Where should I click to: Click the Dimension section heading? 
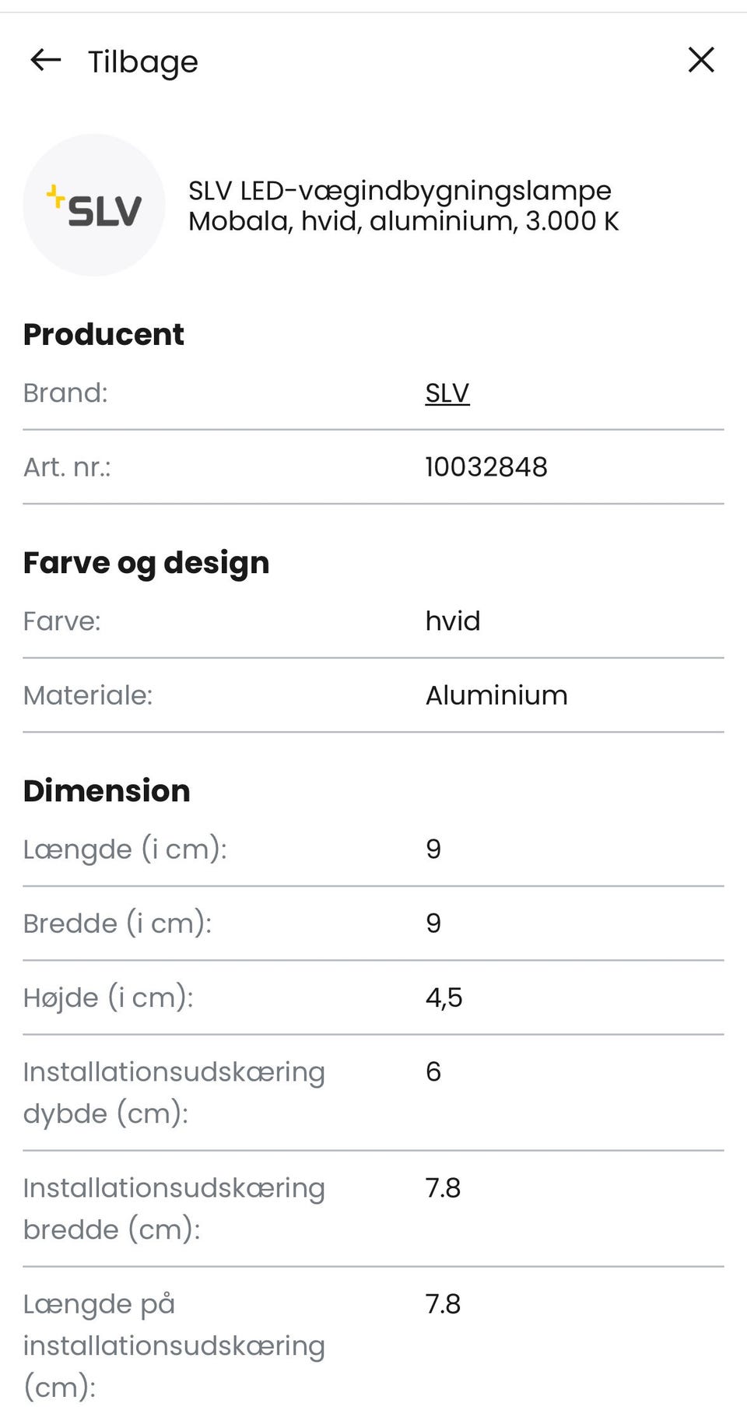click(x=107, y=790)
